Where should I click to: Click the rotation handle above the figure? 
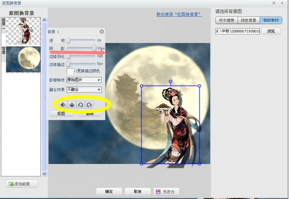coord(171,81)
